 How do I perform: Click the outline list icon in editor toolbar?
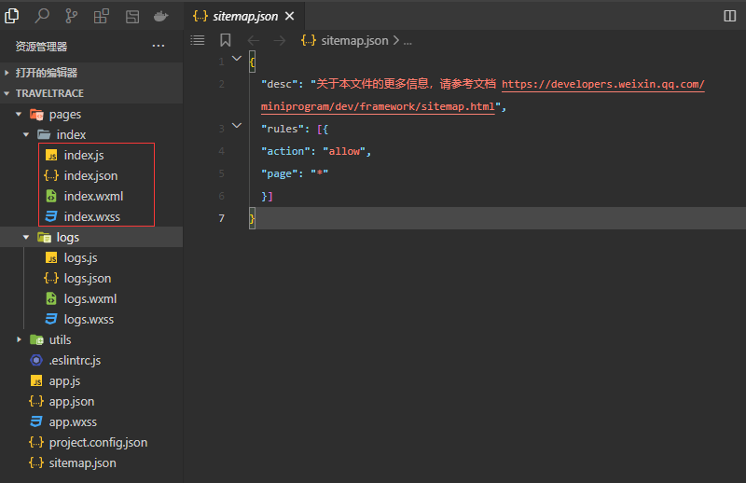coord(198,40)
